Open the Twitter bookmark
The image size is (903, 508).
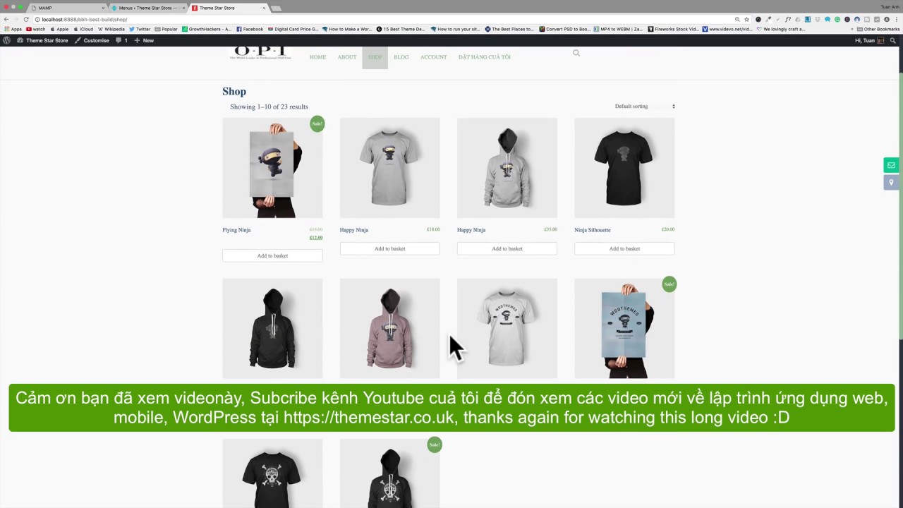point(140,29)
